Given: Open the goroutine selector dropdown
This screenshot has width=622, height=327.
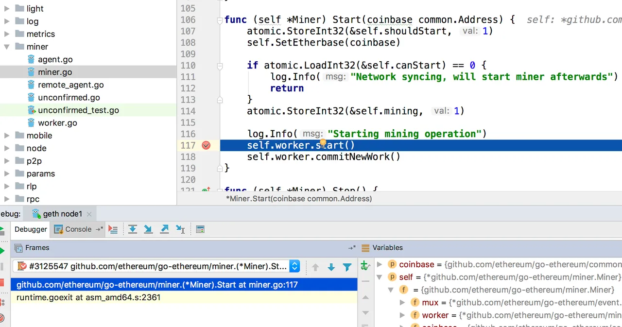Looking at the screenshot, I should coord(294,266).
